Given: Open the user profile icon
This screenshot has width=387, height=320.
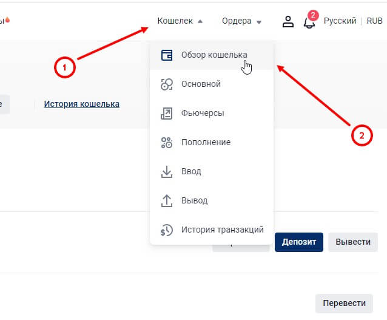Looking at the screenshot, I should coord(288,21).
